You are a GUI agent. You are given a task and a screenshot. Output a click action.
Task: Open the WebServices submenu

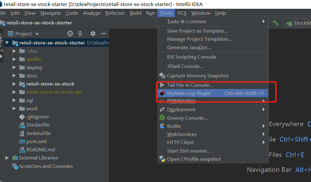click(x=213, y=134)
